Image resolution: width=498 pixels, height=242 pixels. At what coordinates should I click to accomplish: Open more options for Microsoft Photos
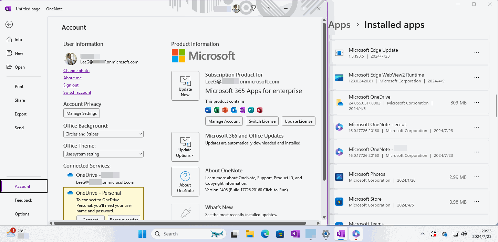click(x=477, y=177)
